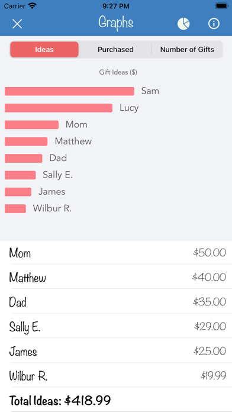Tap the James row showing $25.00
Image resolution: width=232 pixels, height=412 pixels.
coord(116,351)
